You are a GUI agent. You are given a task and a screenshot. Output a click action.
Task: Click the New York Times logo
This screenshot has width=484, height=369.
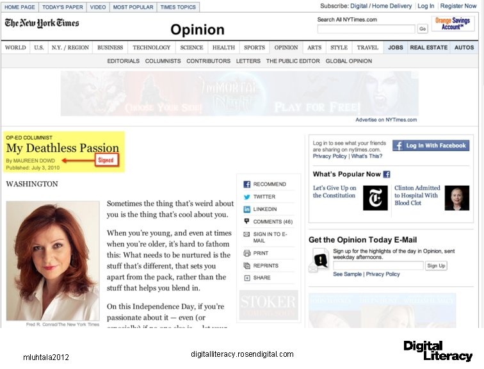(42, 23)
